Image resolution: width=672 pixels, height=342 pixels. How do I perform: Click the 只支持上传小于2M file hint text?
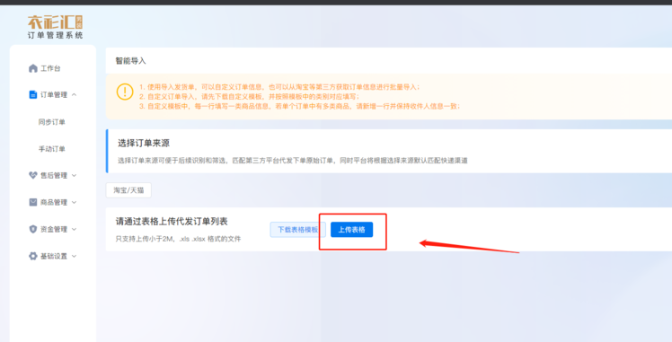pos(178,239)
